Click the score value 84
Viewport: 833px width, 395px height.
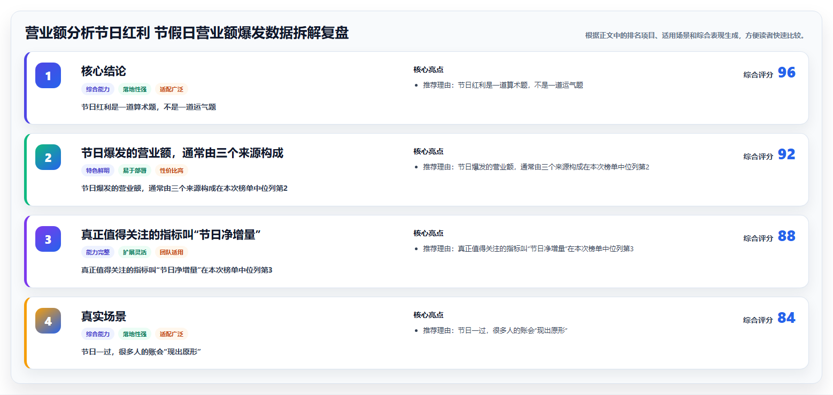pos(786,318)
